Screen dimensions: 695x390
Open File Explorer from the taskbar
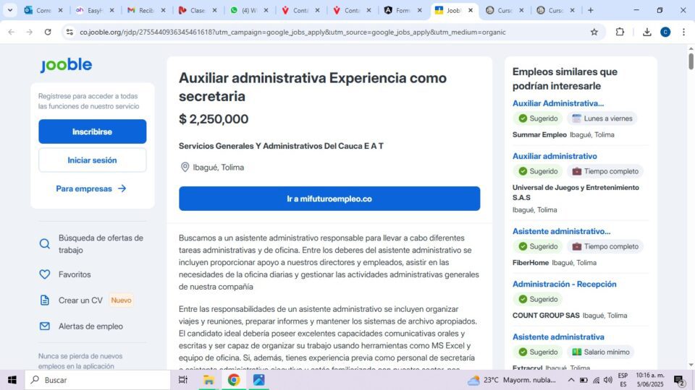(208, 380)
